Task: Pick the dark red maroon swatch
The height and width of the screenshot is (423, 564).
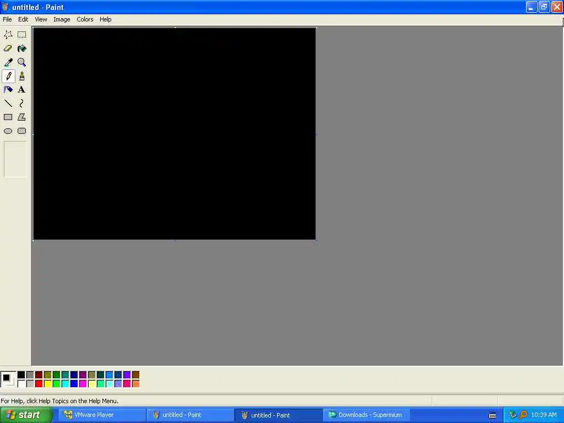Action: pyautogui.click(x=39, y=375)
